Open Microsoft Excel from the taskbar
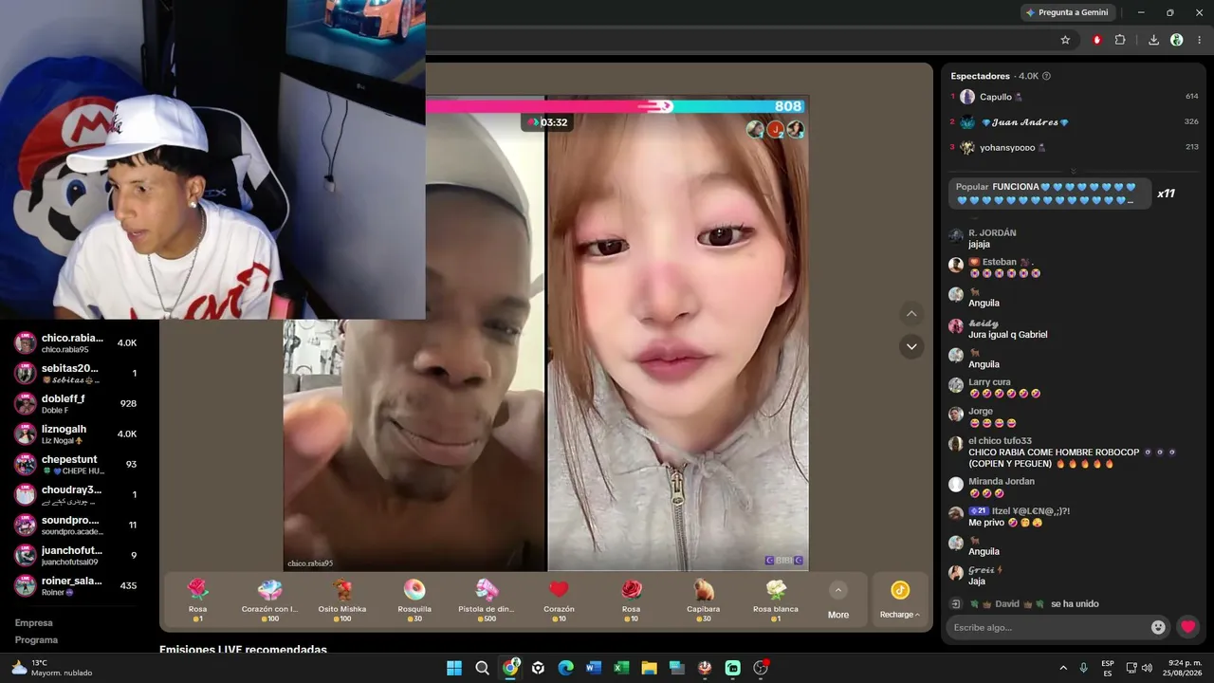The image size is (1214, 683). (x=621, y=668)
